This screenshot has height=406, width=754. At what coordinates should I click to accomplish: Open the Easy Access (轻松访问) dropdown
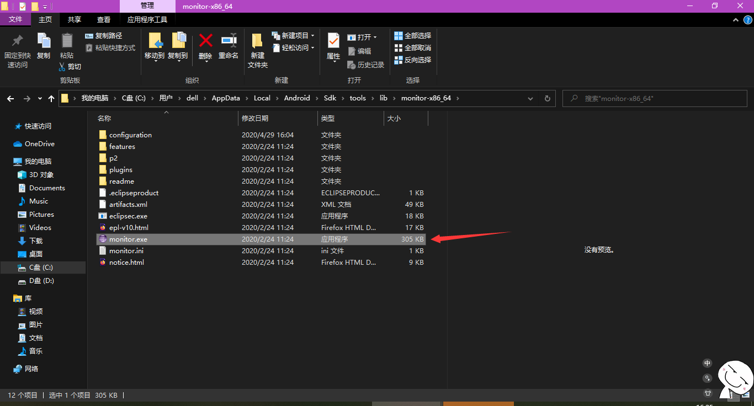pyautogui.click(x=293, y=48)
